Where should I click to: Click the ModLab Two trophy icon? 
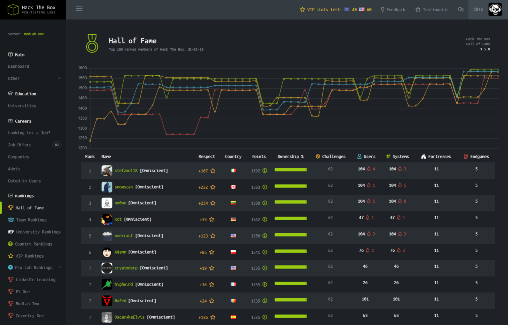[11, 304]
